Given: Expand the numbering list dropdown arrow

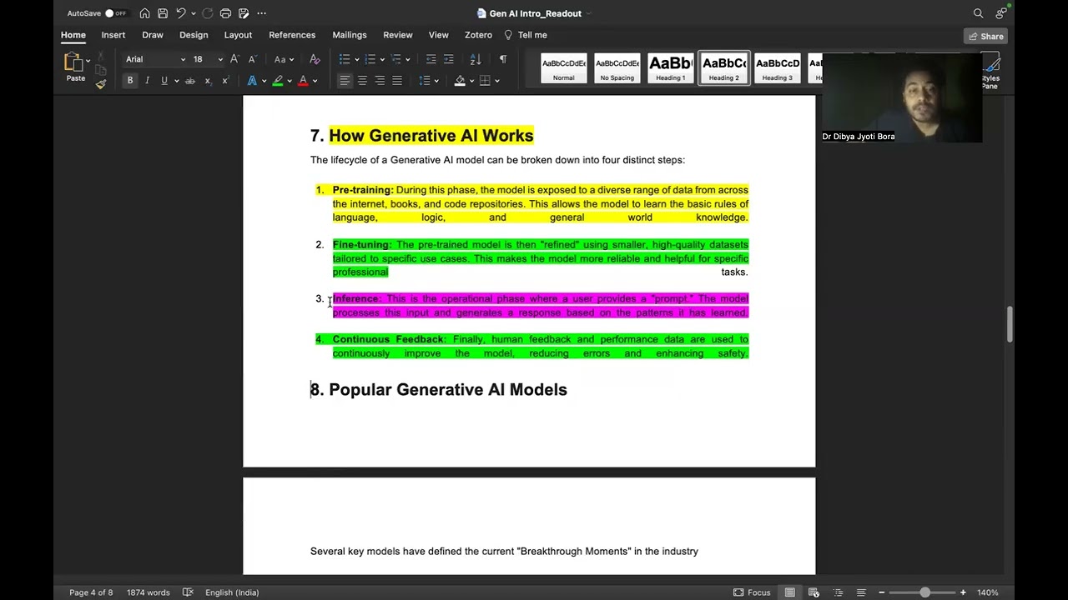Looking at the screenshot, I should coord(382,60).
